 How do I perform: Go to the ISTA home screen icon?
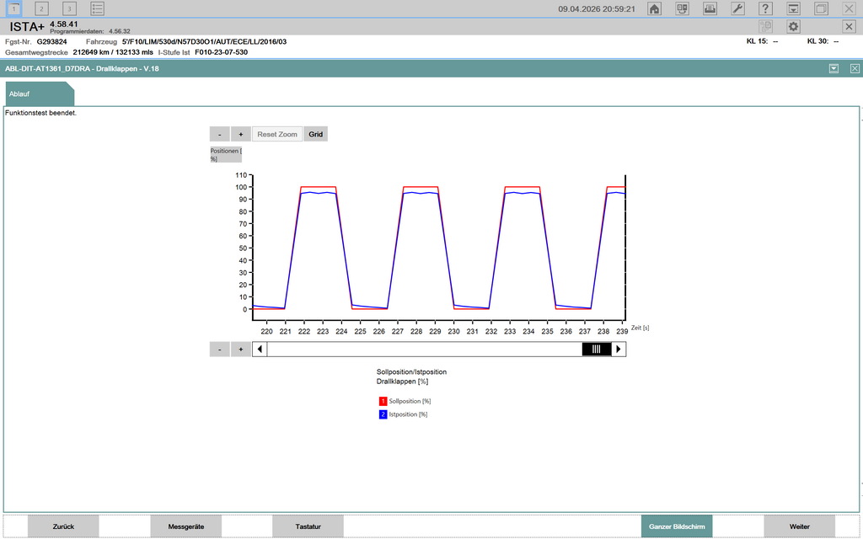654,8
